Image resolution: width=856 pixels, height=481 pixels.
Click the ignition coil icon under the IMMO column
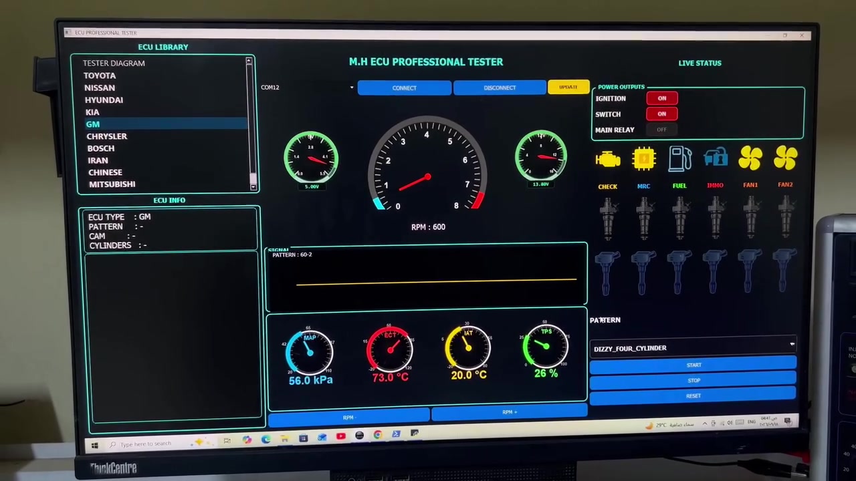tap(715, 271)
